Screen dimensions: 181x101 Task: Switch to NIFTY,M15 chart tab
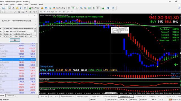tap(54, 97)
